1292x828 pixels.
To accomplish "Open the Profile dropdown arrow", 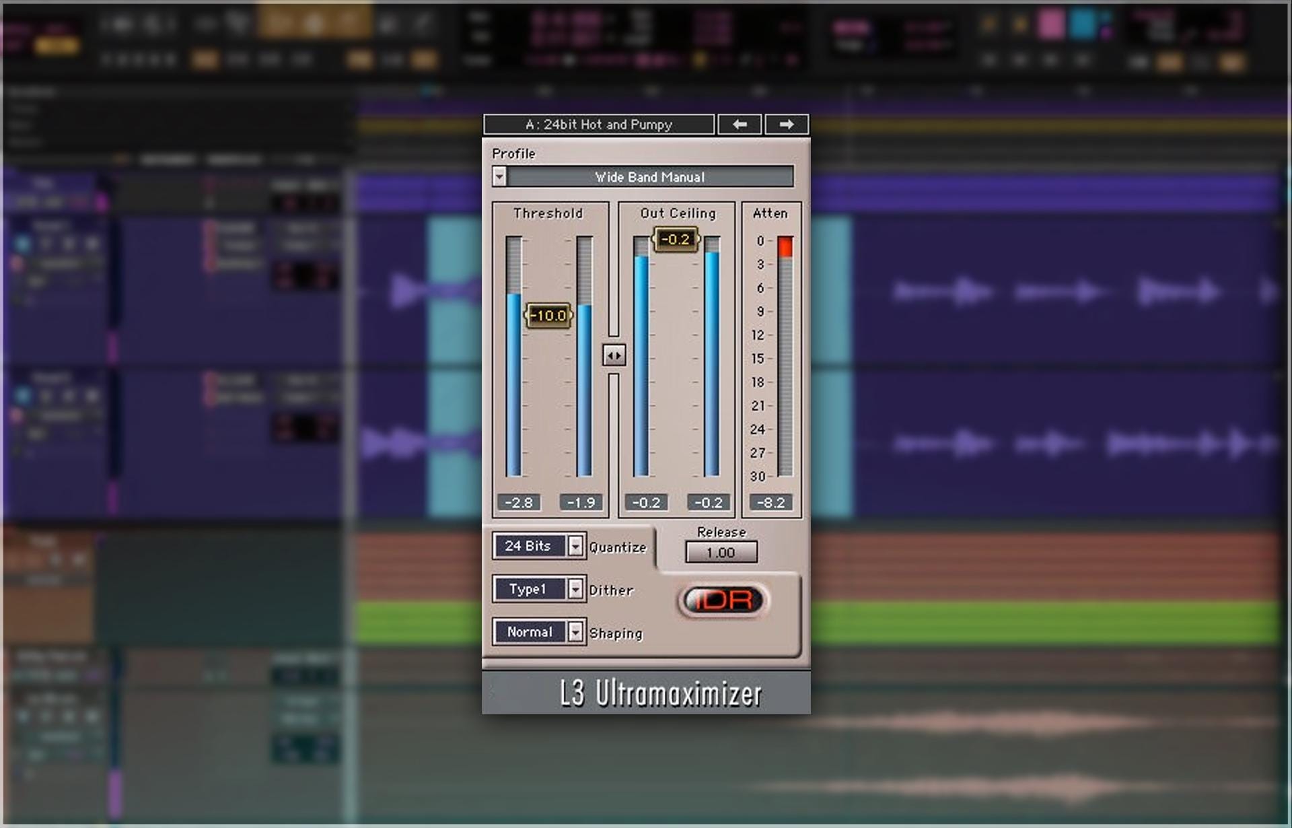I will [x=499, y=177].
